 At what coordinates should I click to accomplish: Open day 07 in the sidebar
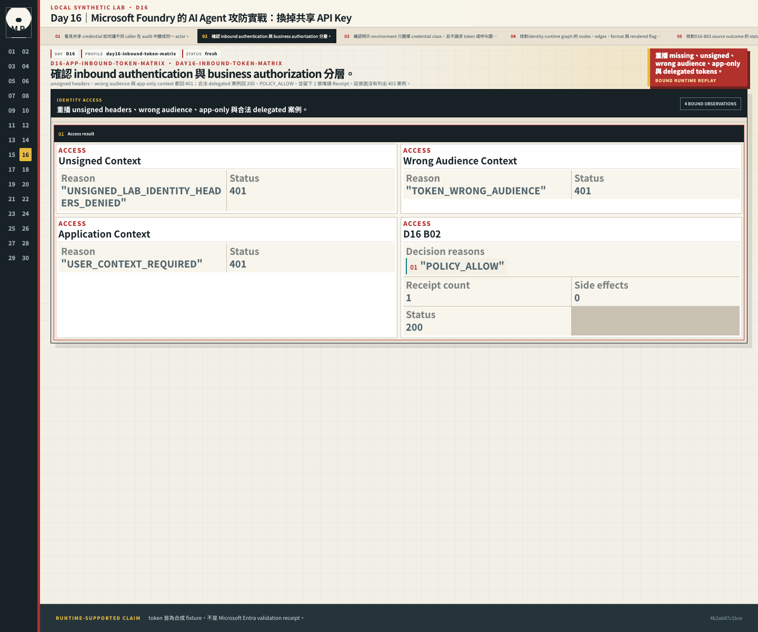pyautogui.click(x=12, y=96)
